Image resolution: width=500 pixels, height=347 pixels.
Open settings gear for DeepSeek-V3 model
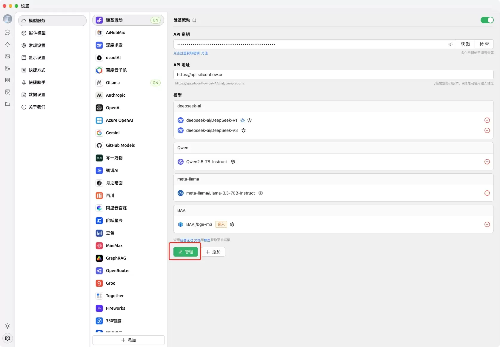[x=244, y=130]
